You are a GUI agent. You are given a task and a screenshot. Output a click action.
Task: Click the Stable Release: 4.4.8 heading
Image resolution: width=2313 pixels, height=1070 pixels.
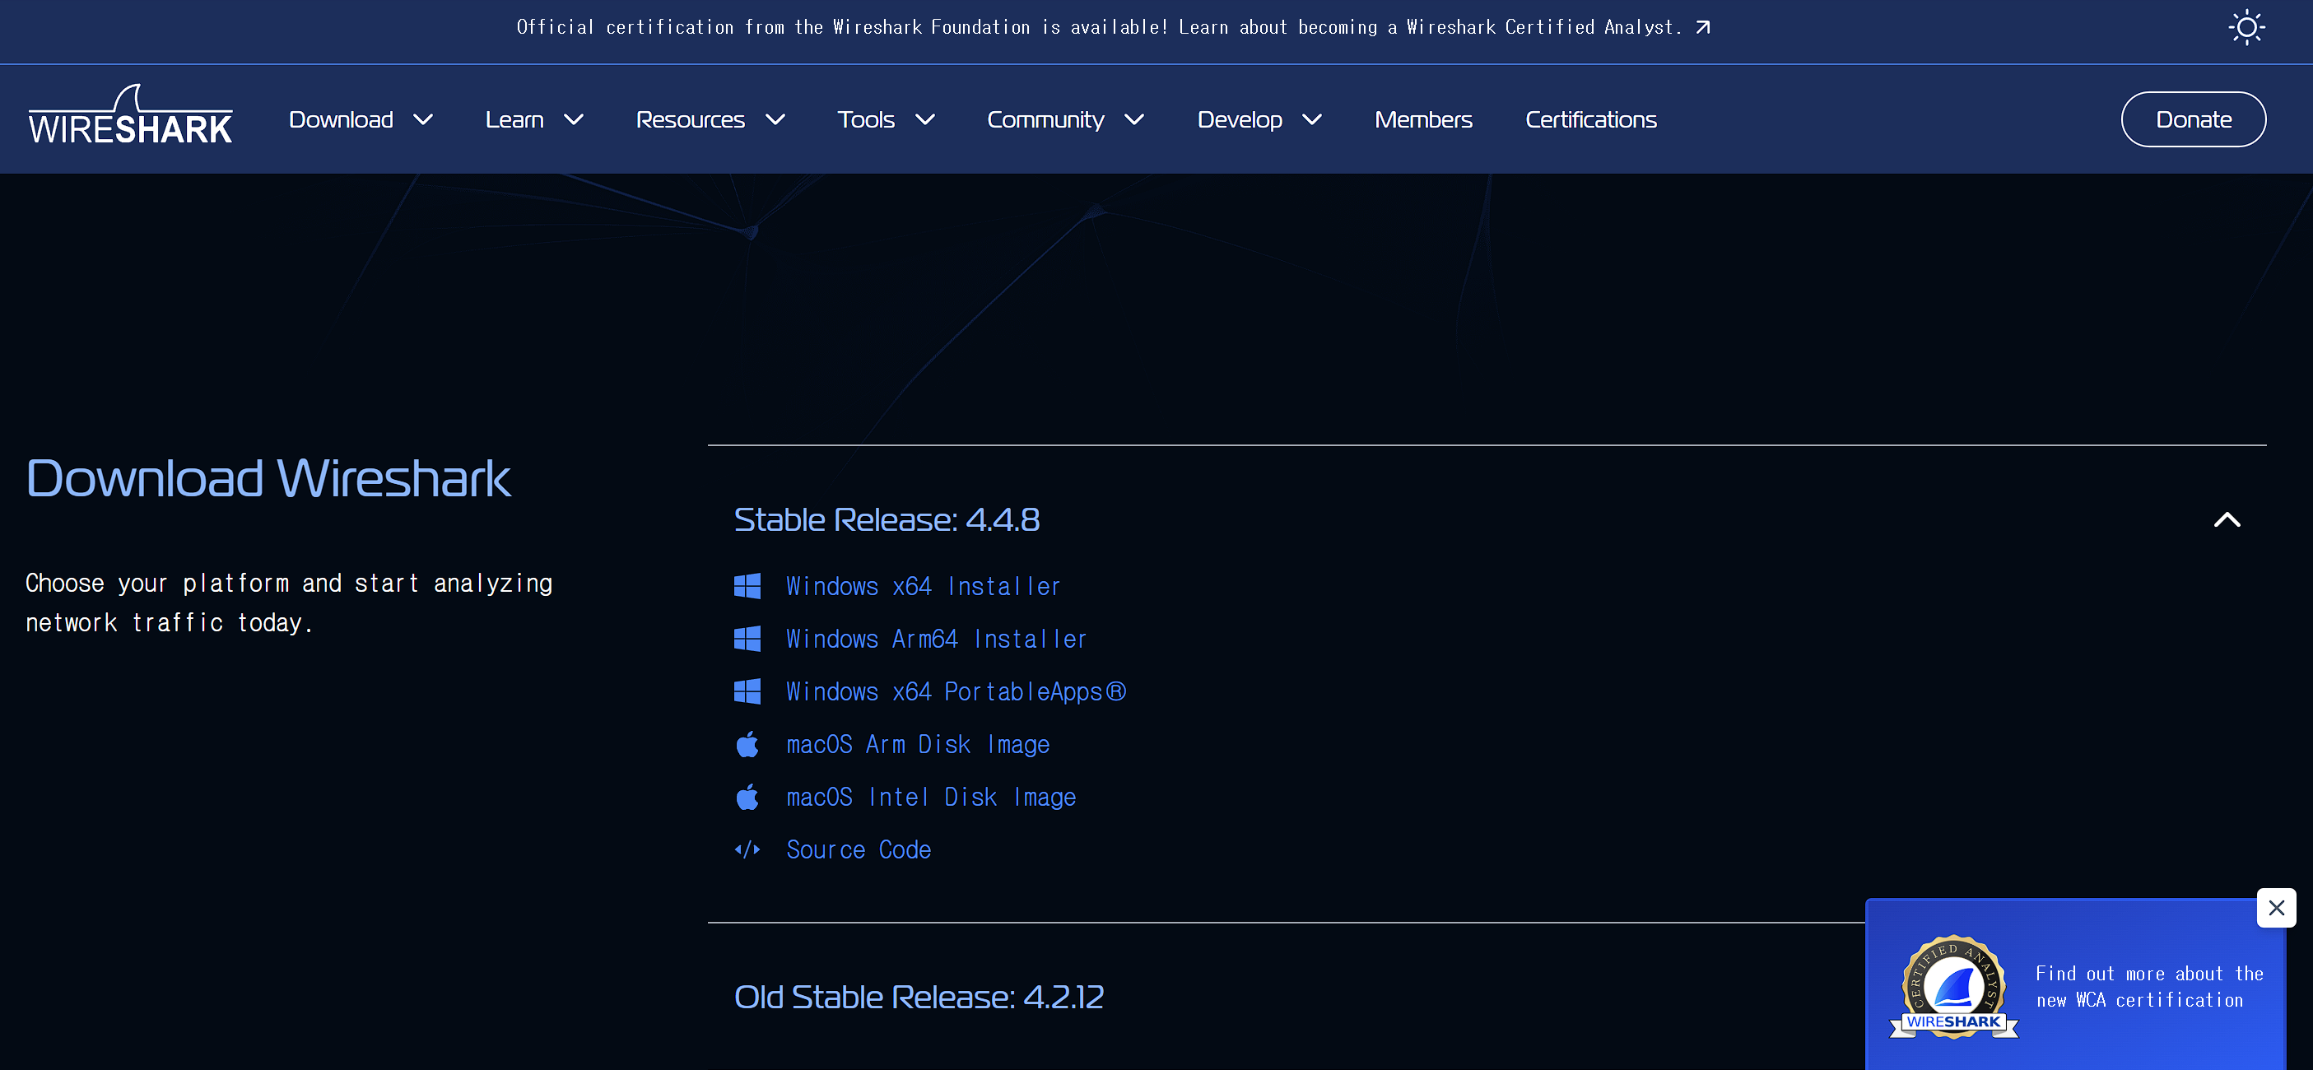(x=887, y=519)
